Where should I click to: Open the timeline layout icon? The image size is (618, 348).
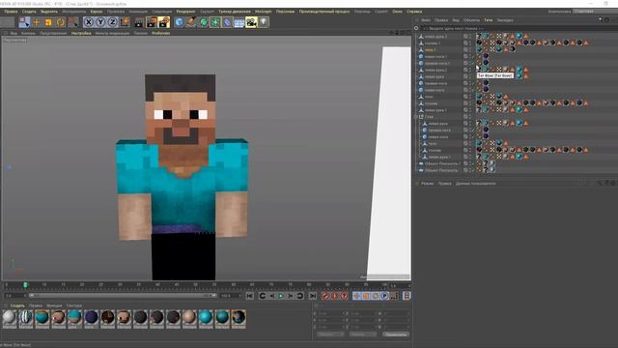(x=407, y=296)
